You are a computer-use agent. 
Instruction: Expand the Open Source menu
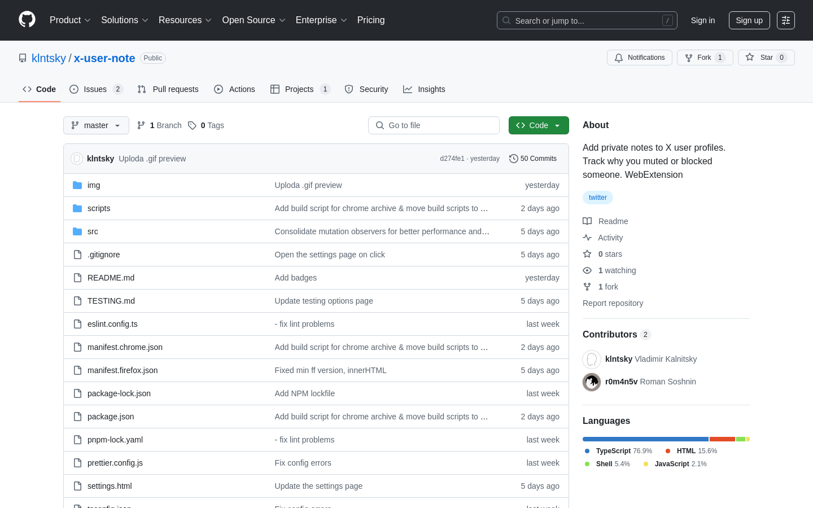254,20
